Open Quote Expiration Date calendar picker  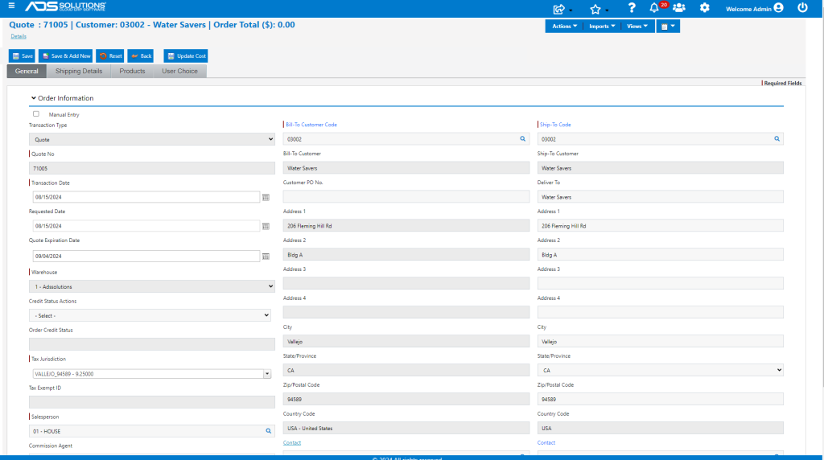[266, 257]
